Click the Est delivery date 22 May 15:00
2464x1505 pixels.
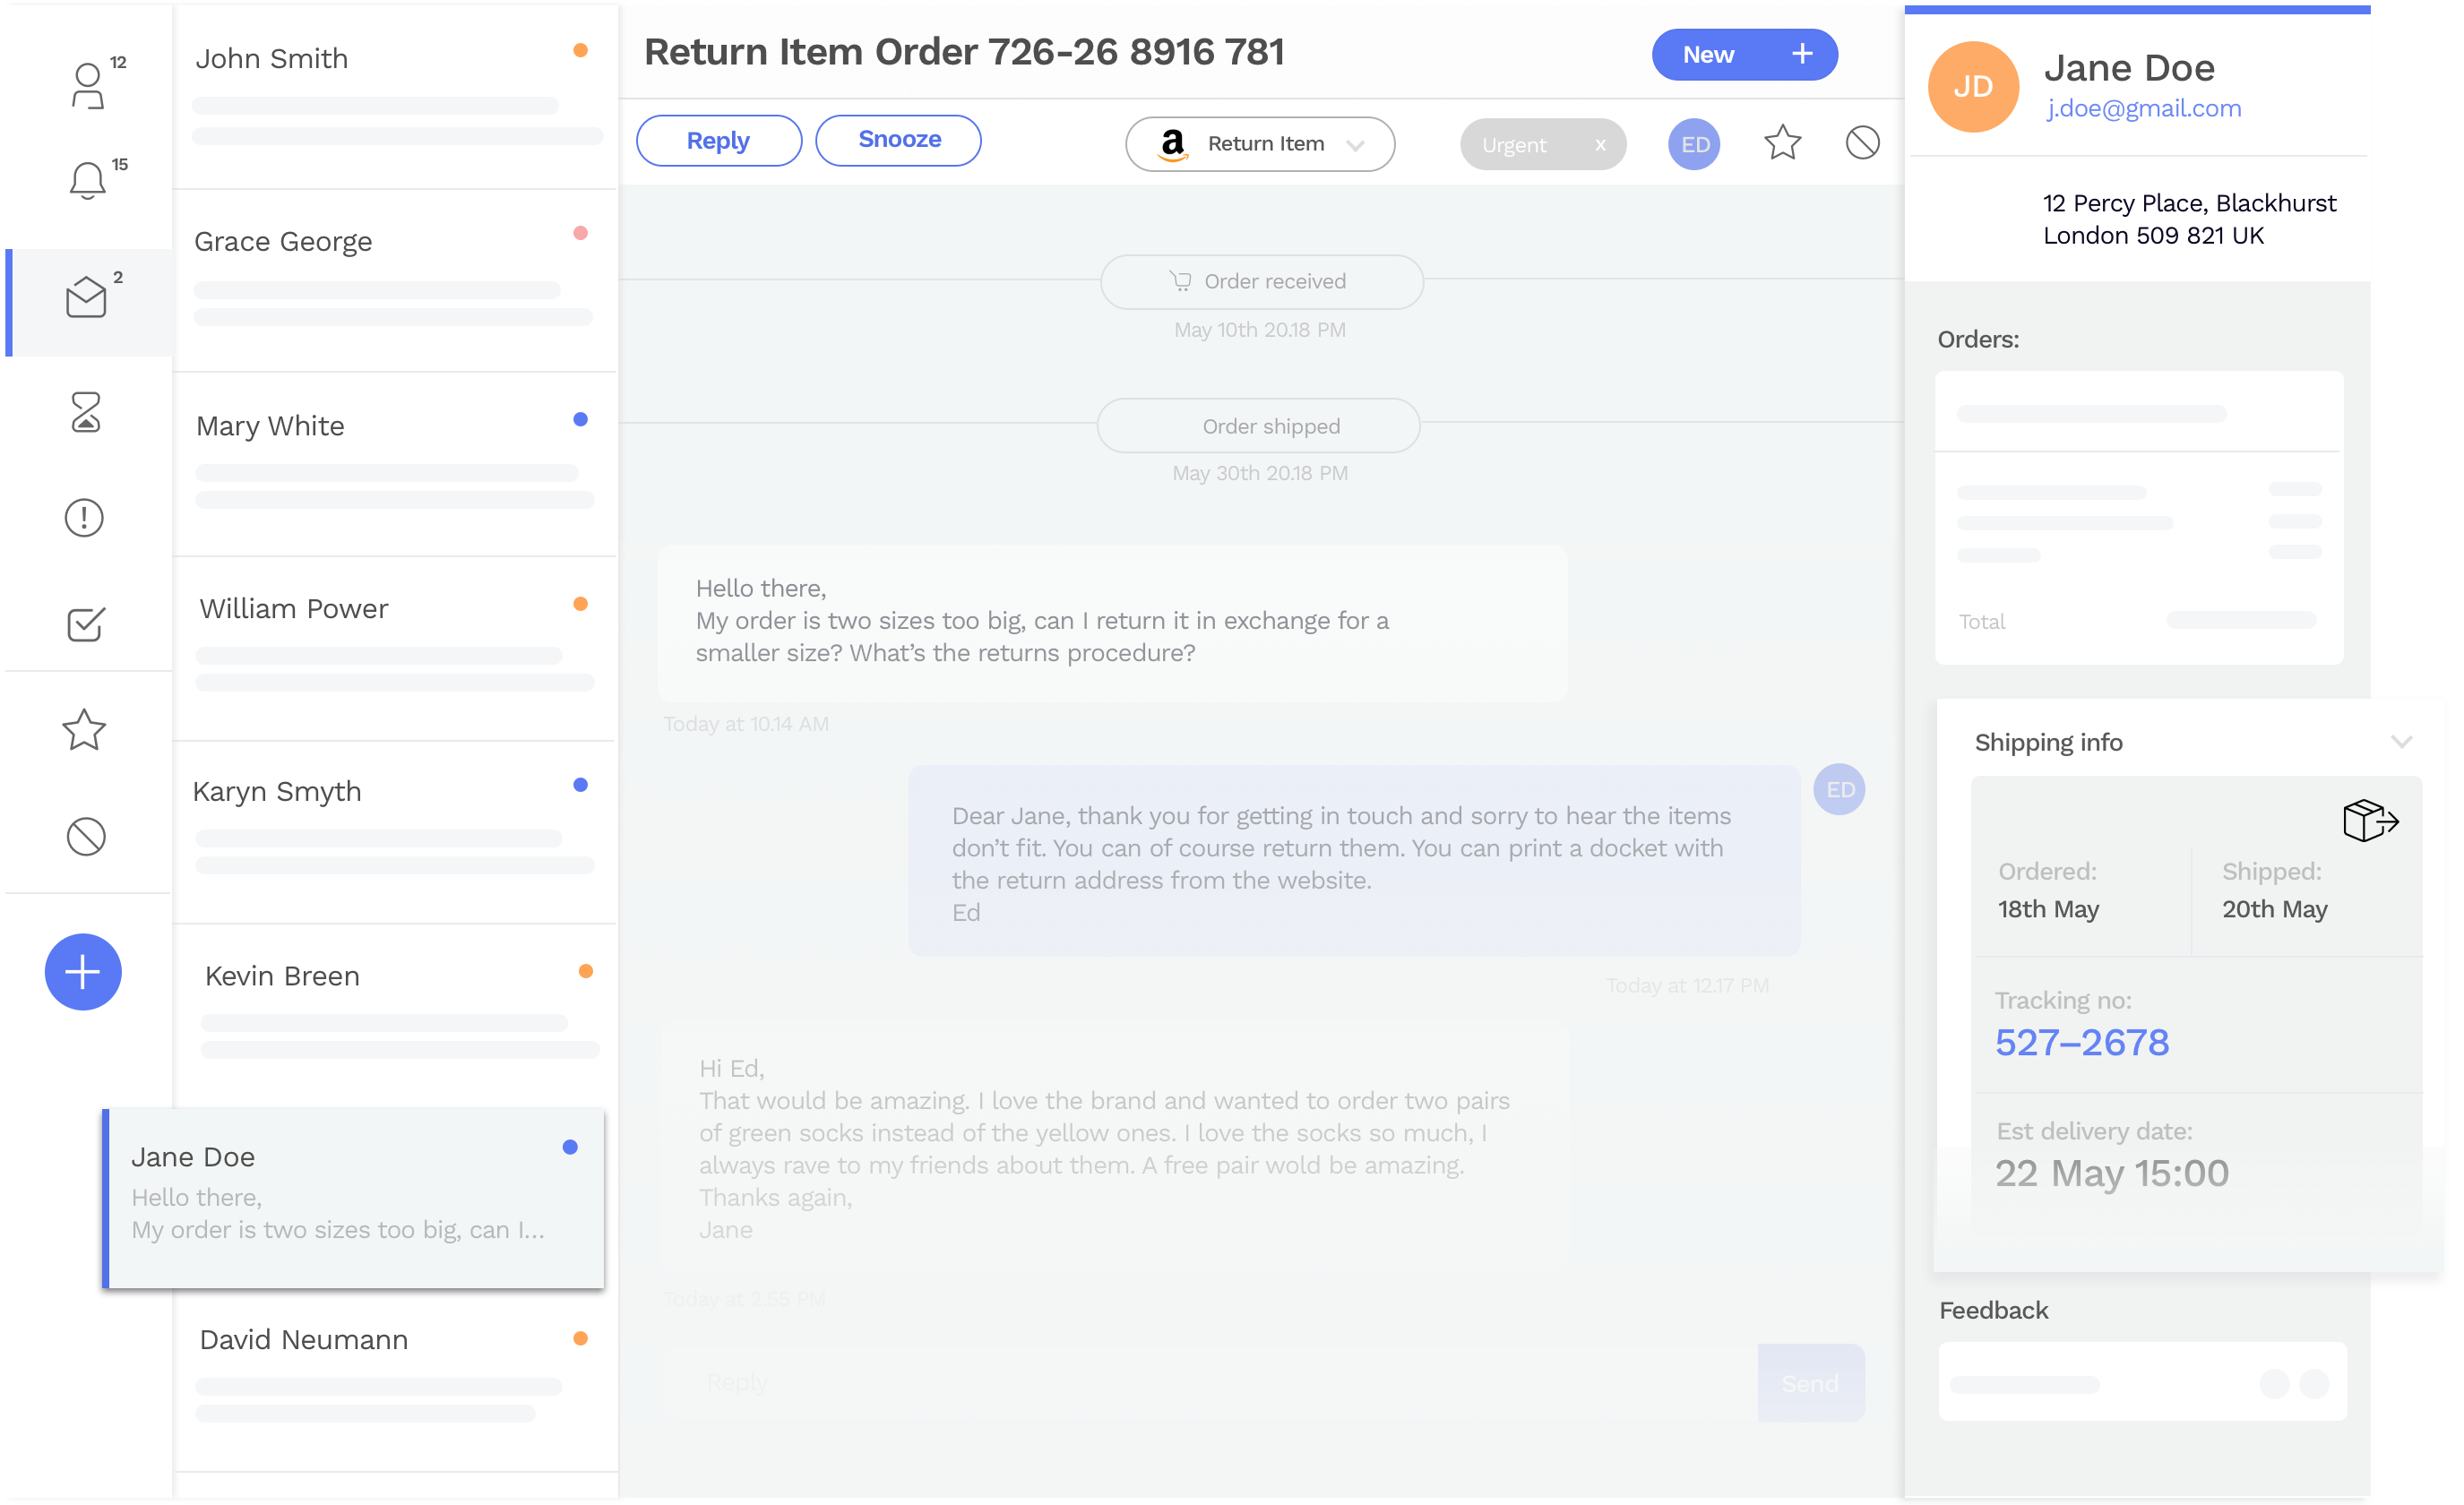pos(2113,1174)
